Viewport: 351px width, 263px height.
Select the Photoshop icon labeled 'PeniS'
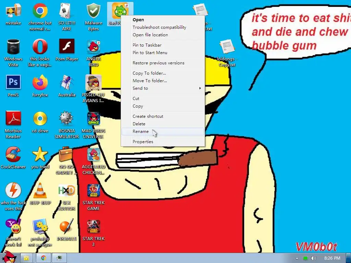click(x=13, y=86)
